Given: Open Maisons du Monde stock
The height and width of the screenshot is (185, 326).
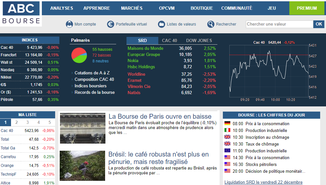Looking at the screenshot, I should tap(145, 48).
